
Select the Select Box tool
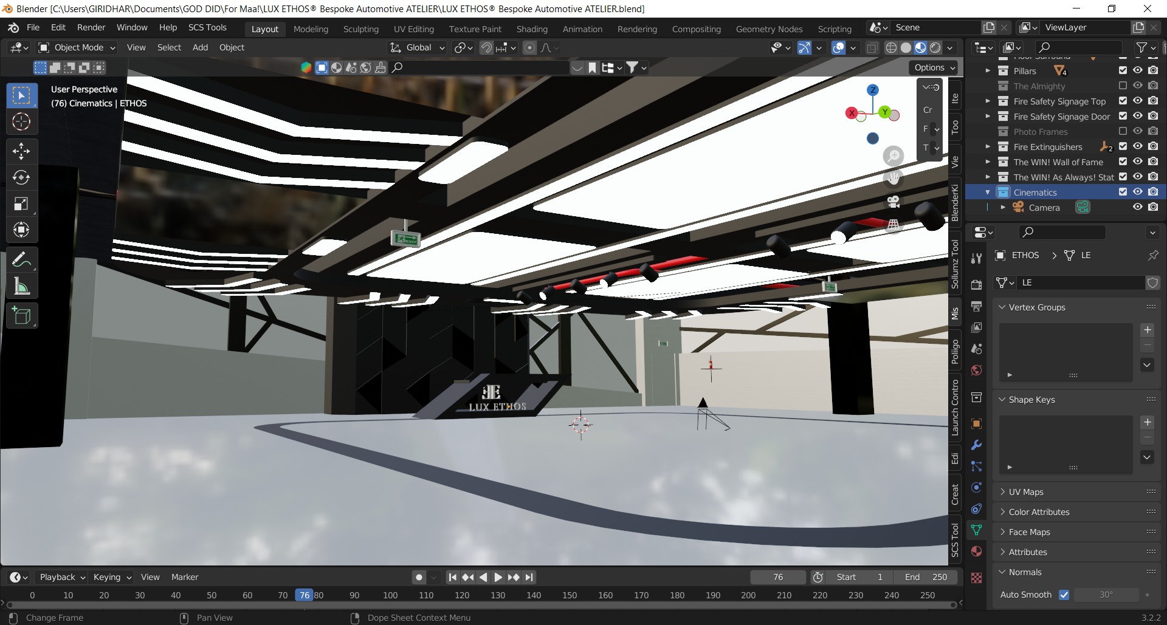(x=21, y=95)
